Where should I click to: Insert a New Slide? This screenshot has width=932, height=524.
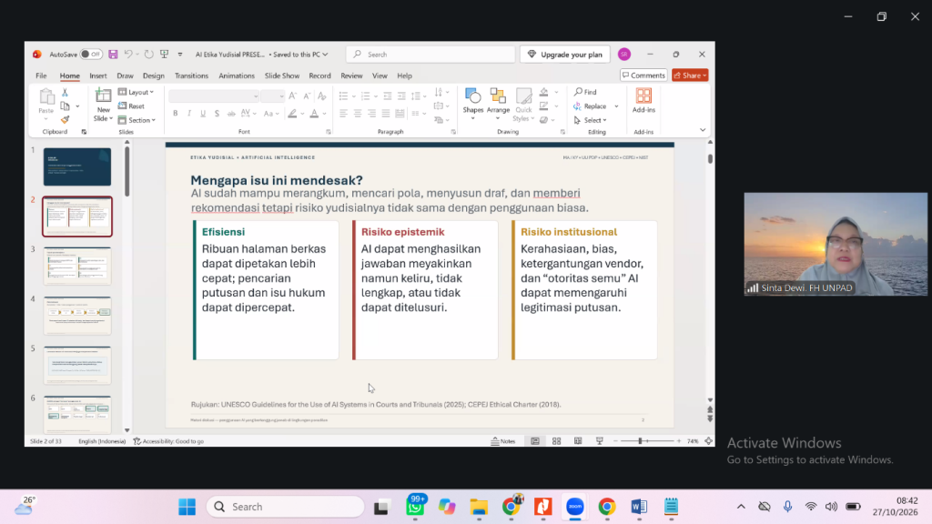[x=103, y=105]
